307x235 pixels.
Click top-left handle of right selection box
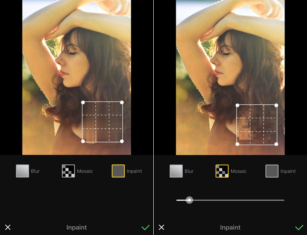point(237,105)
